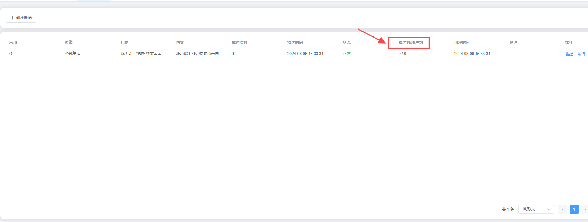Expand the 10条/页 page size dropdown
Screen dimensions: 588x222
536,209
